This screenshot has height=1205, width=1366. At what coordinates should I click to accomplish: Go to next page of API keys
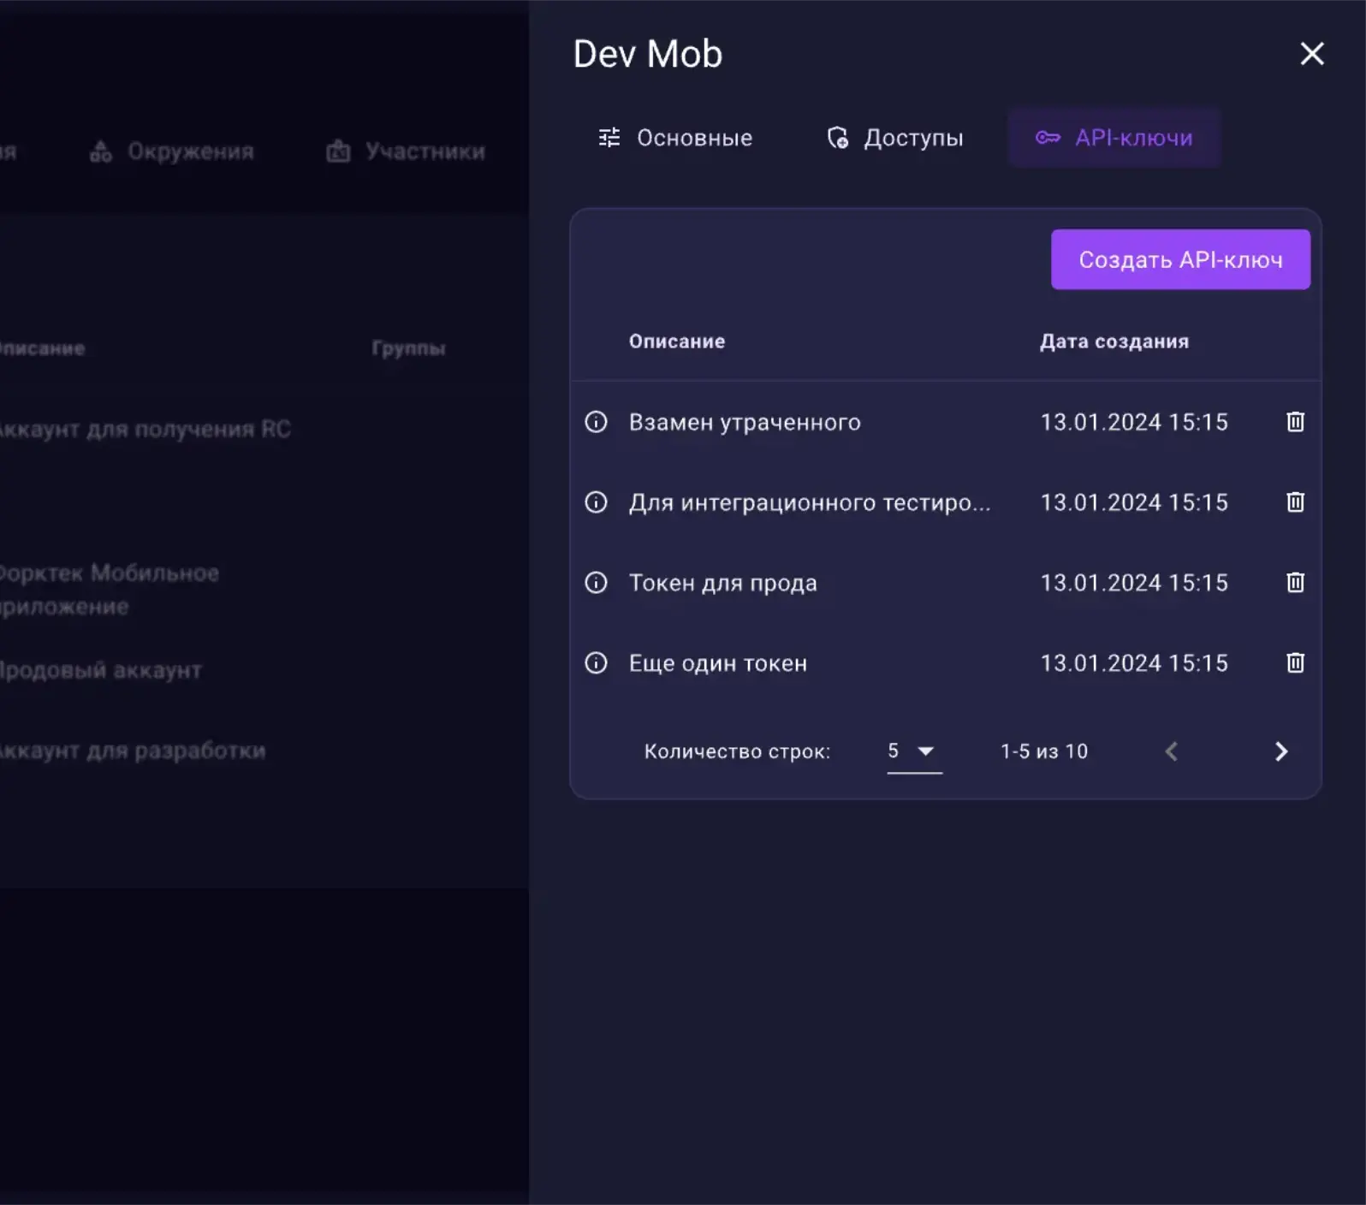1280,751
